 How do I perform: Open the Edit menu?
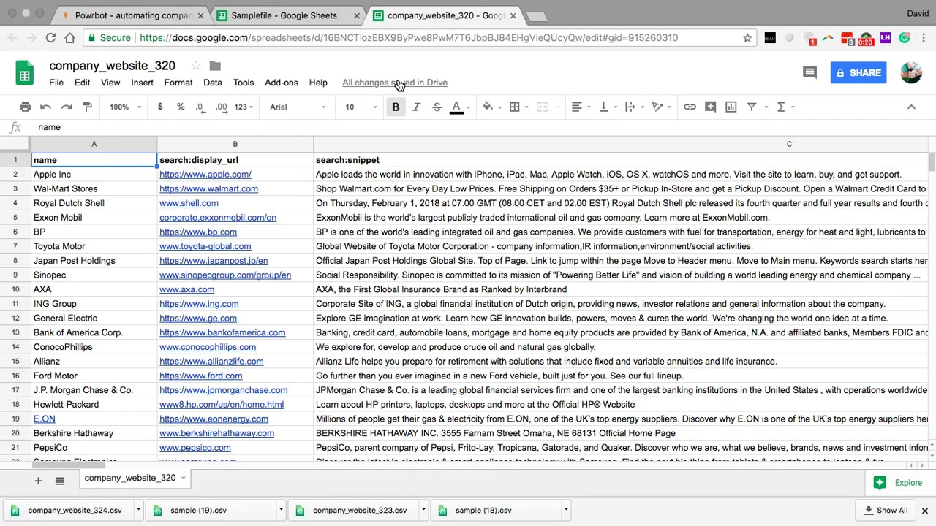82,83
